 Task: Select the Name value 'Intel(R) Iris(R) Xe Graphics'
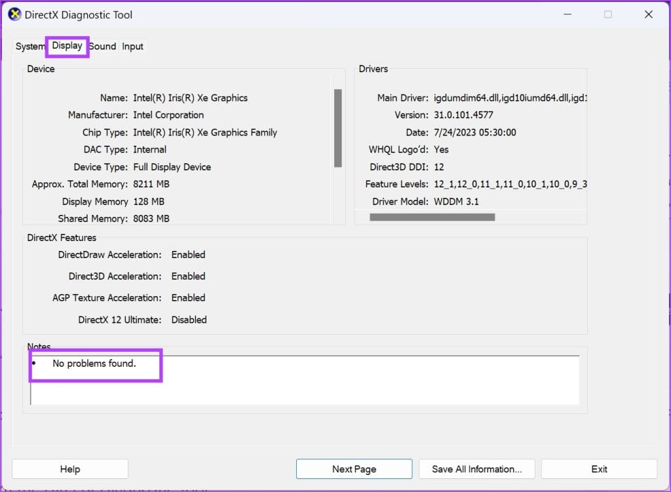pos(191,98)
